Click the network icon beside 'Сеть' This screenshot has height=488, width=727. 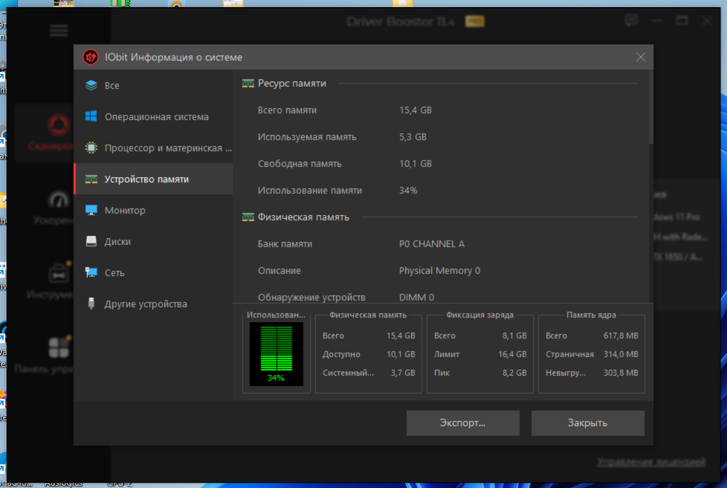pos(91,273)
